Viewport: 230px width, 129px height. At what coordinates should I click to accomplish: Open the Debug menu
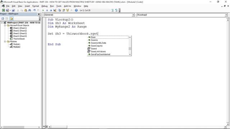(x=45, y=6)
